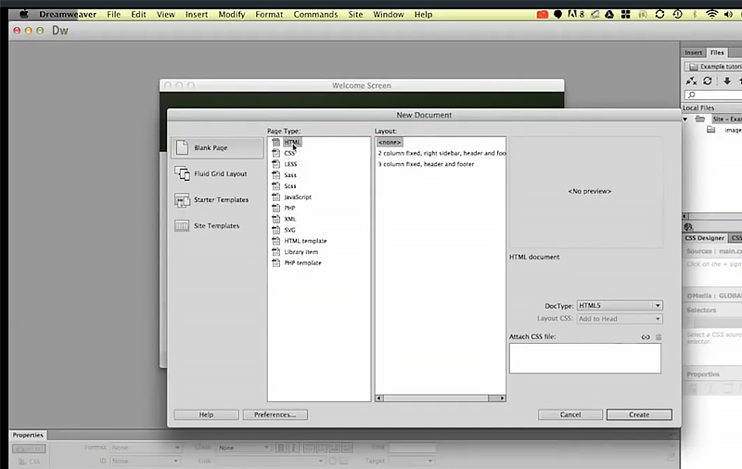This screenshot has width=742, height=469.
Task: Select 3 column fixed, header and footer
Action: point(426,164)
